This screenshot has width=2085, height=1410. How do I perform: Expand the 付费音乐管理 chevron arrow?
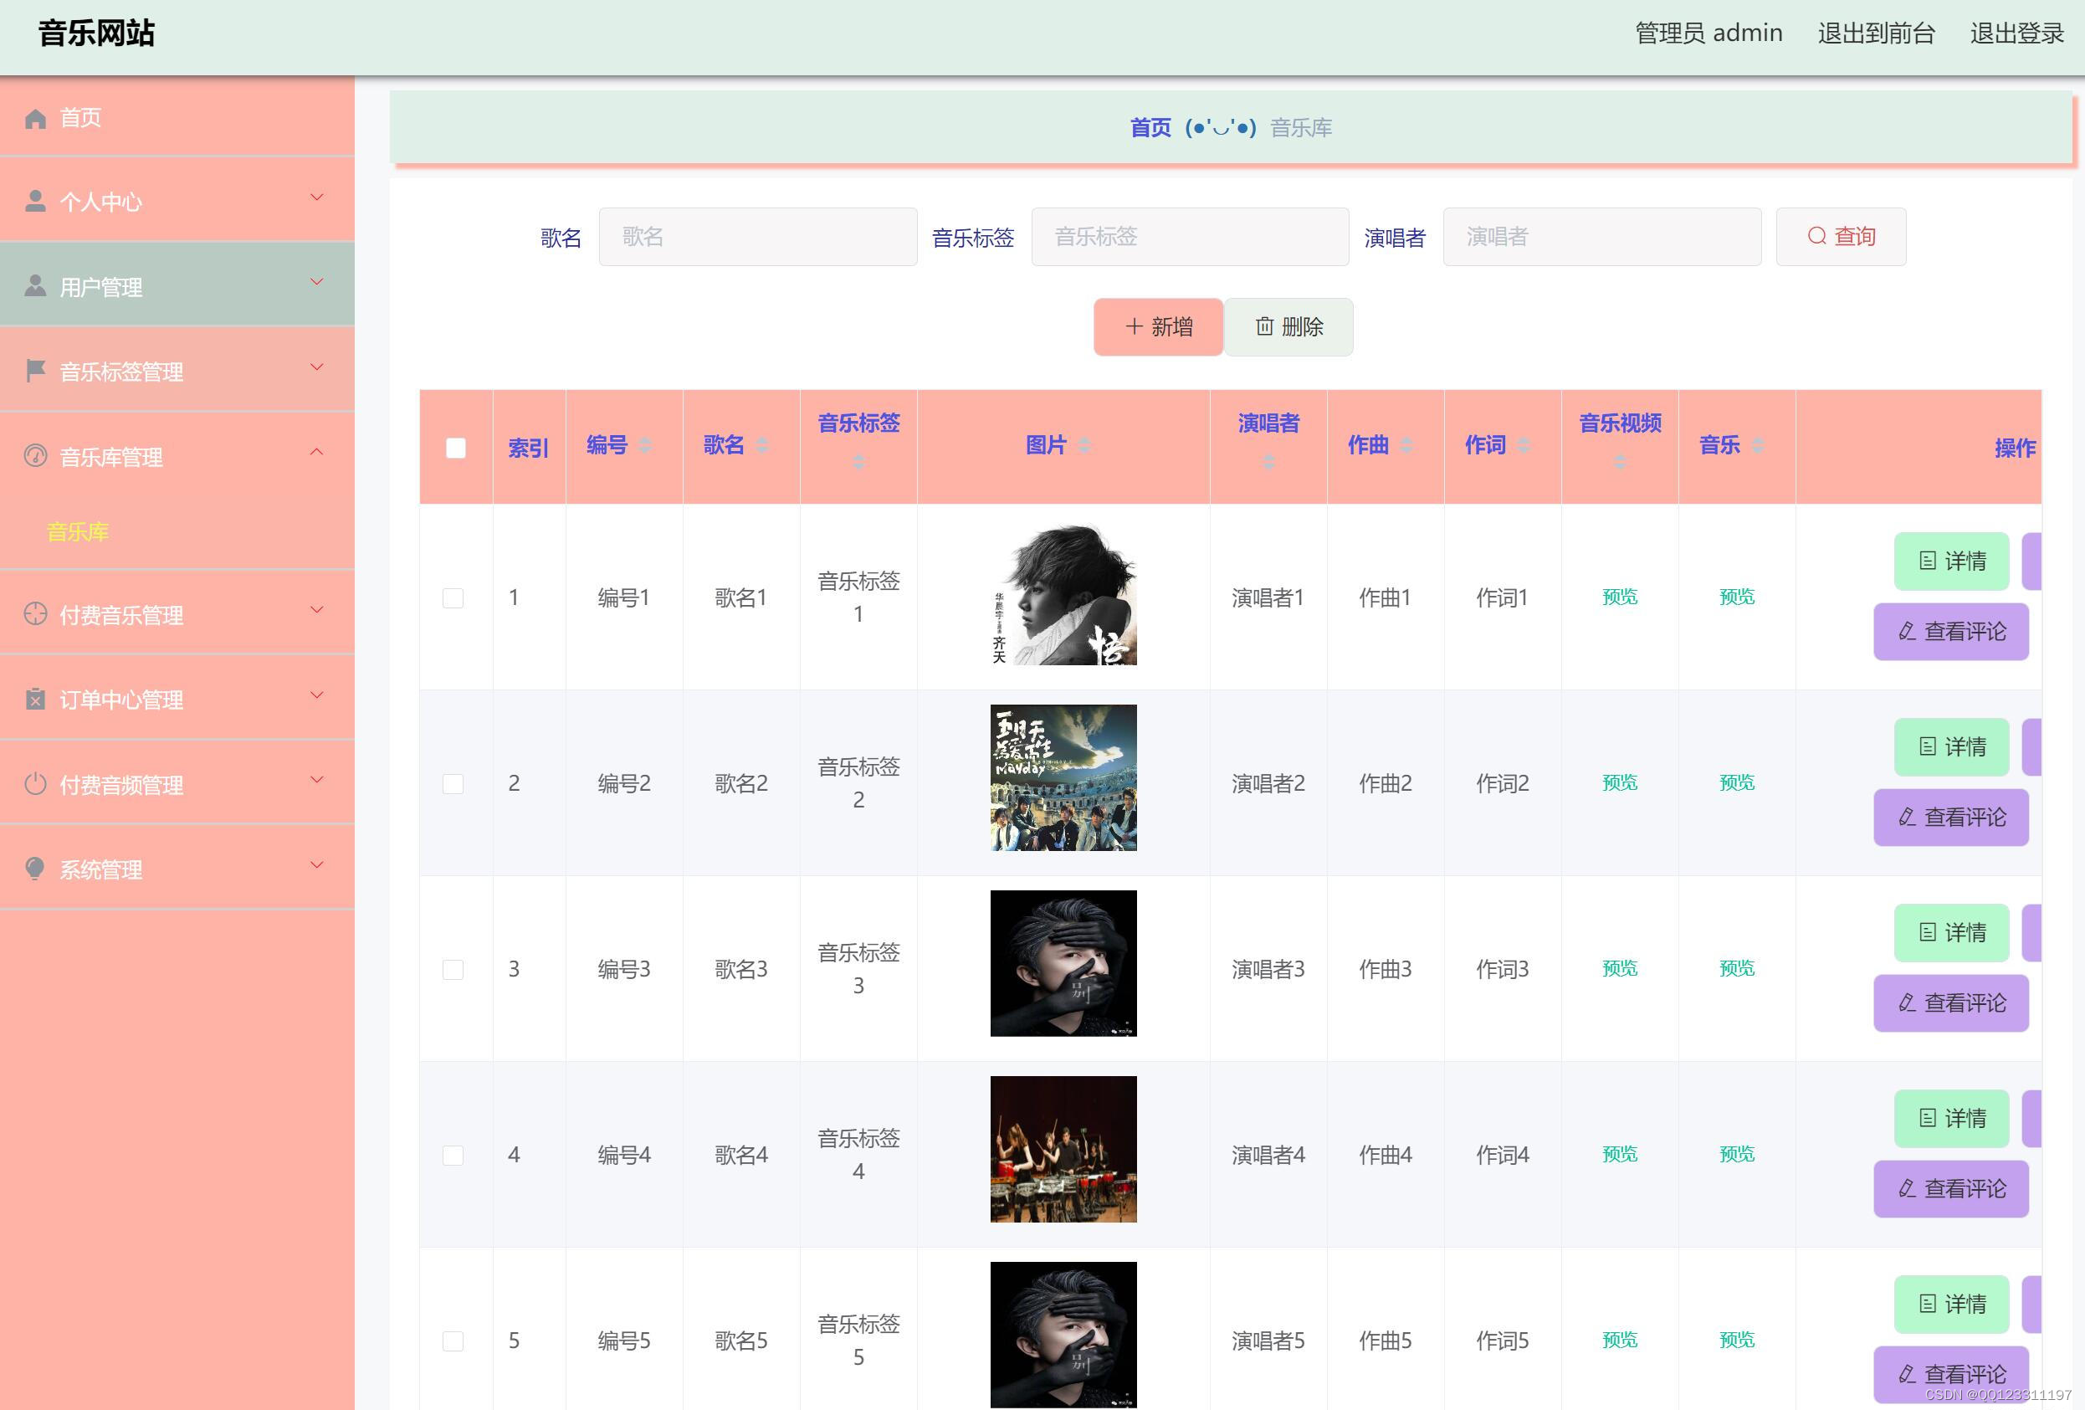point(317,610)
